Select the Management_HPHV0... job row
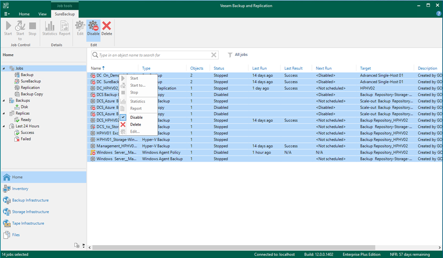This screenshot has height=258, width=443. (265, 146)
